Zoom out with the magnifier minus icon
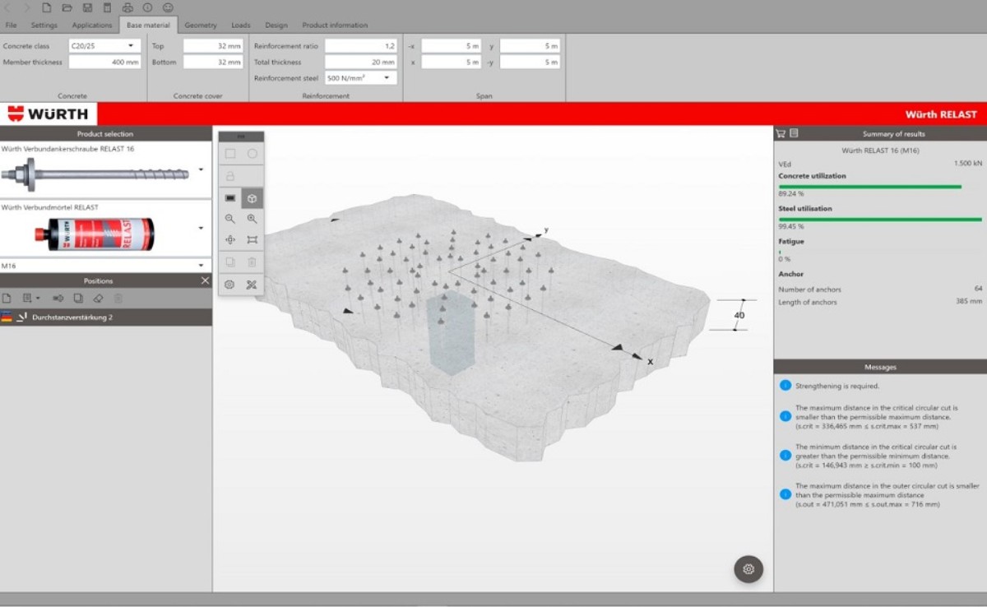Viewport: 987px width, 607px height. (230, 219)
